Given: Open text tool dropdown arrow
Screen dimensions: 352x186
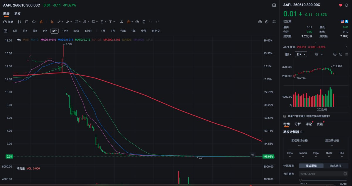Looking at the screenshot, I should click(114, 22).
